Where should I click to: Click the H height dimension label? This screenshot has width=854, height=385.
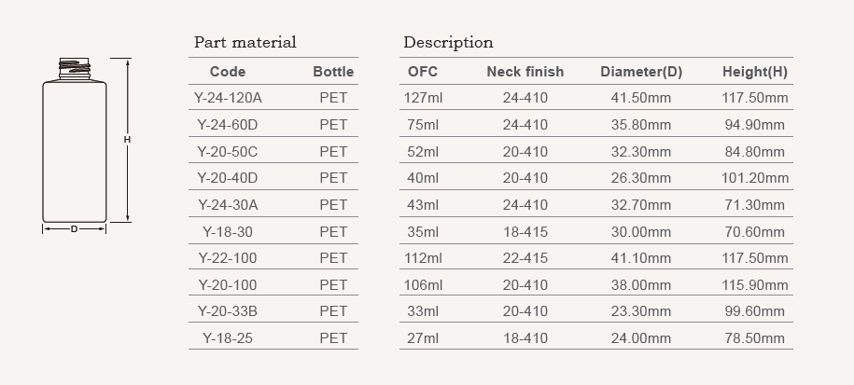tap(127, 140)
